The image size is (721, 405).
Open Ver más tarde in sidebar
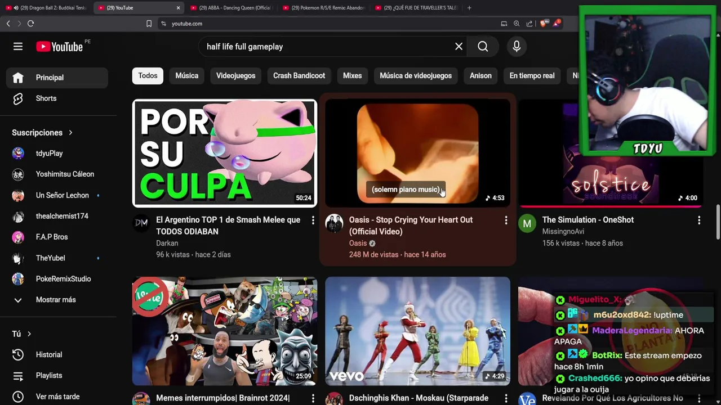point(57,397)
